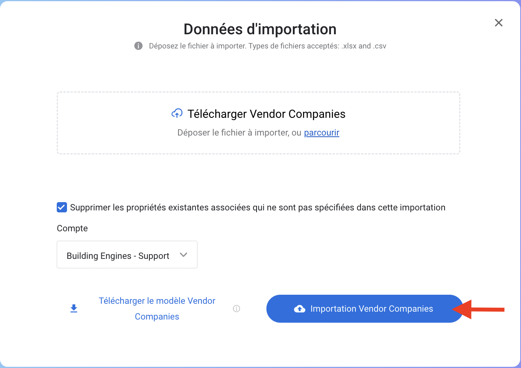This screenshot has height=368, width=521.
Task: Click the 'Télécharger Vendor Companies' heading
Action: 266,114
